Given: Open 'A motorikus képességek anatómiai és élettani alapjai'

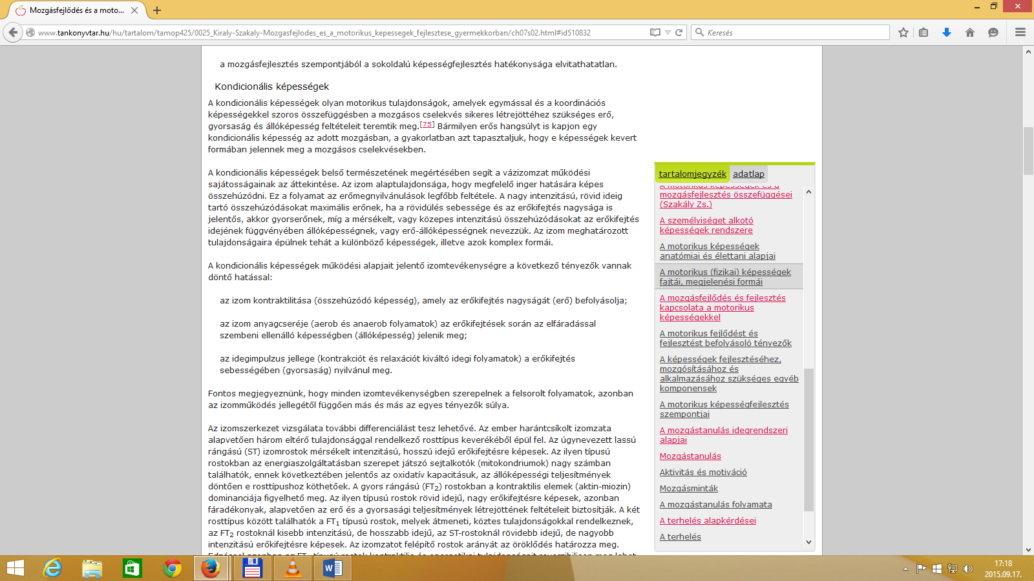Looking at the screenshot, I should coord(717,251).
